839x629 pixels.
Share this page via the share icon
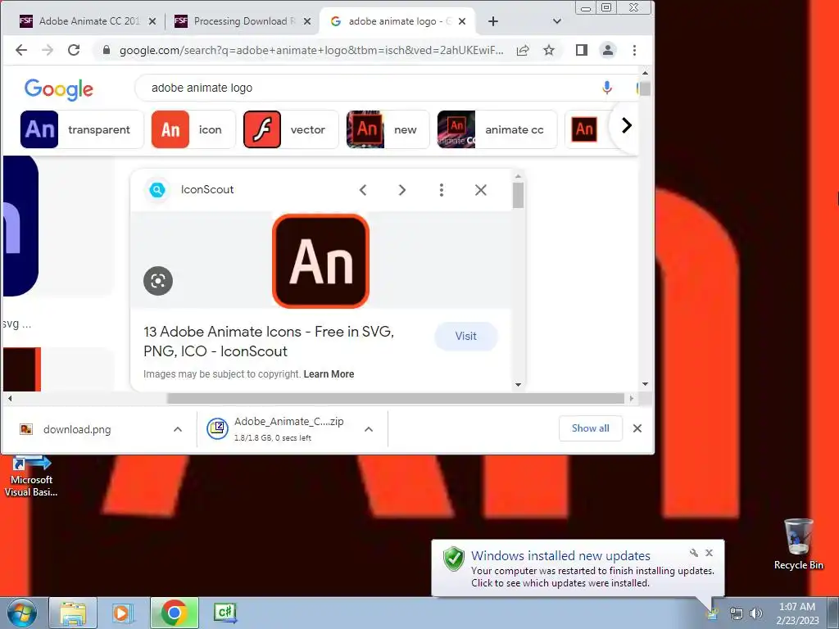[523, 50]
